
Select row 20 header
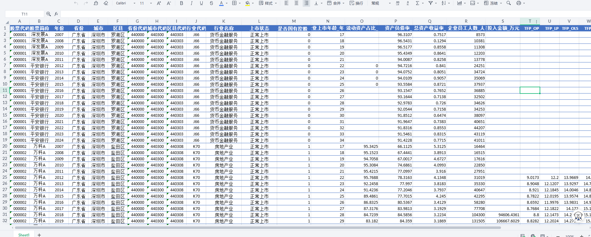point(5,146)
